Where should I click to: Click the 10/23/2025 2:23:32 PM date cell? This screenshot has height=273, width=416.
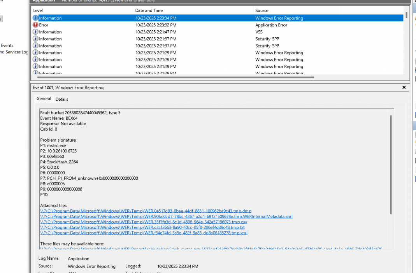tap(156, 25)
